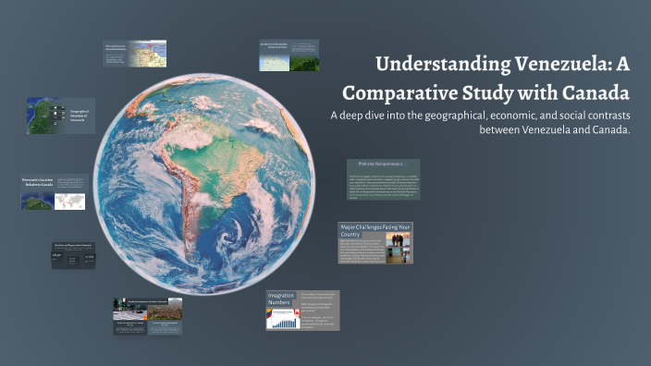
Task: Open the 'Venezuela's Location Relative to Canada' slide
Action: click(x=55, y=192)
